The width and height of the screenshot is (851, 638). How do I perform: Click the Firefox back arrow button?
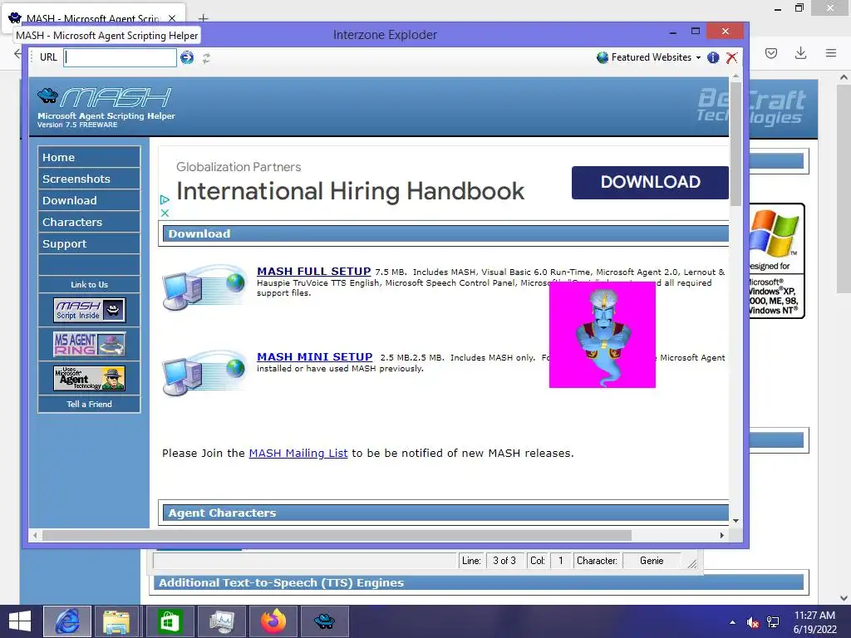pyautogui.click(x=17, y=53)
